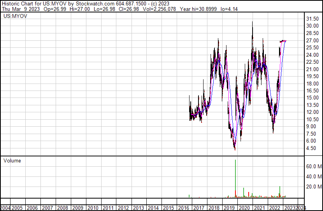Click the 27.00 price level label

pos(312,40)
